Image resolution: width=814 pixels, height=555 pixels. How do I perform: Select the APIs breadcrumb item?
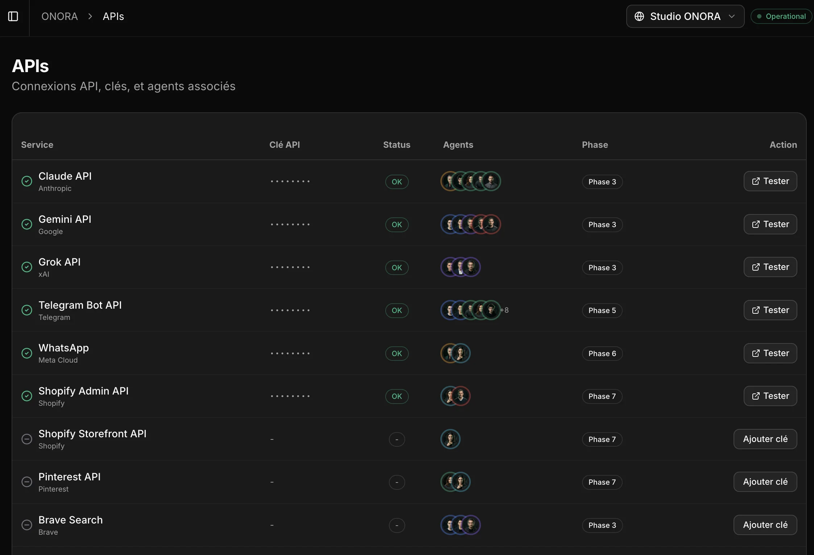pyautogui.click(x=113, y=16)
